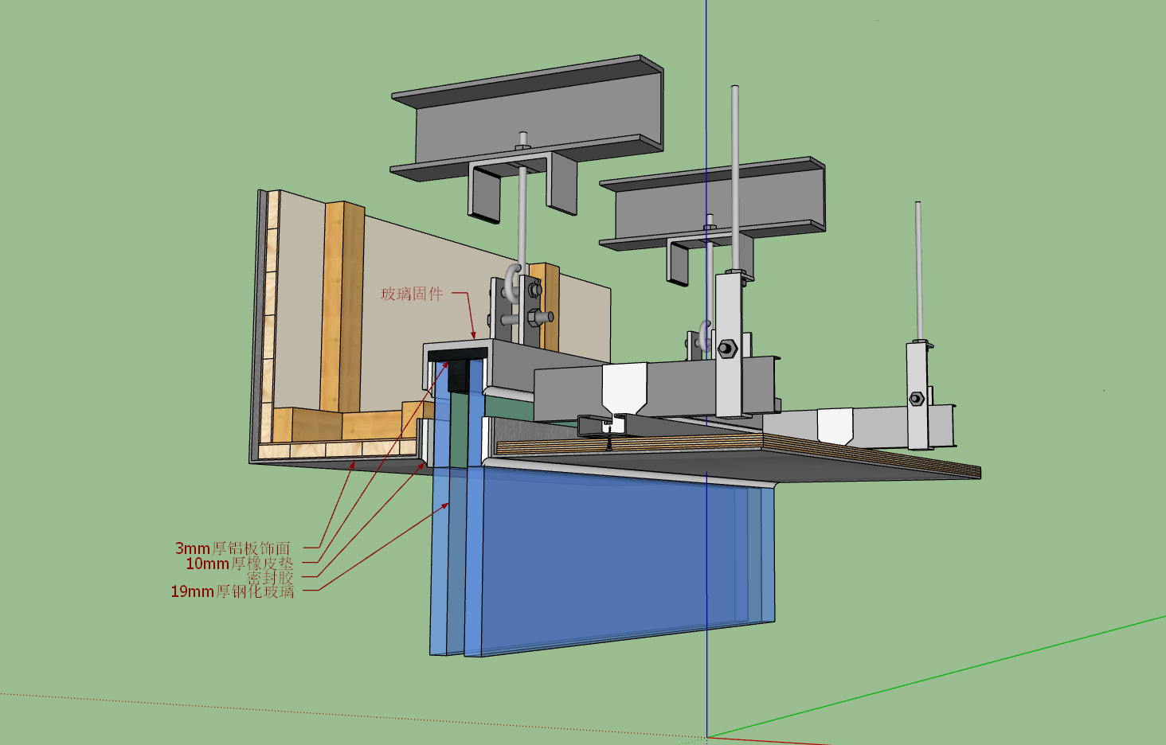Select the hex nut on the middle hanger bracket
The width and height of the screenshot is (1166, 745).
726,348
